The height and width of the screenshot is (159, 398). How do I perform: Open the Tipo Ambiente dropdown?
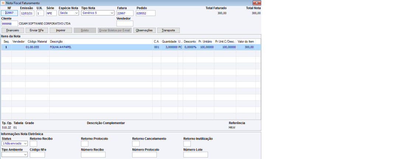pos(14,155)
